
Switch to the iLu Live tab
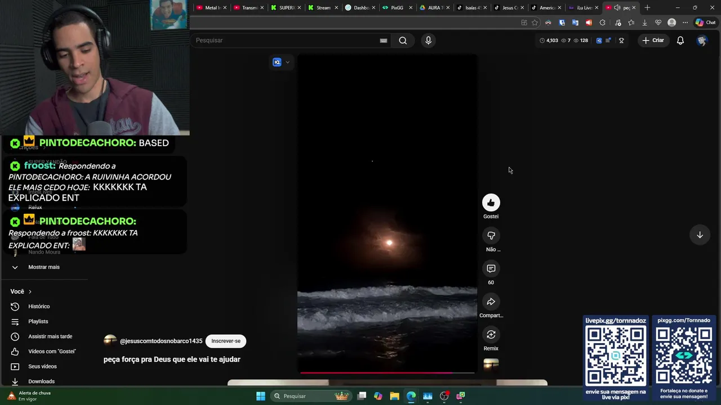pos(584,8)
